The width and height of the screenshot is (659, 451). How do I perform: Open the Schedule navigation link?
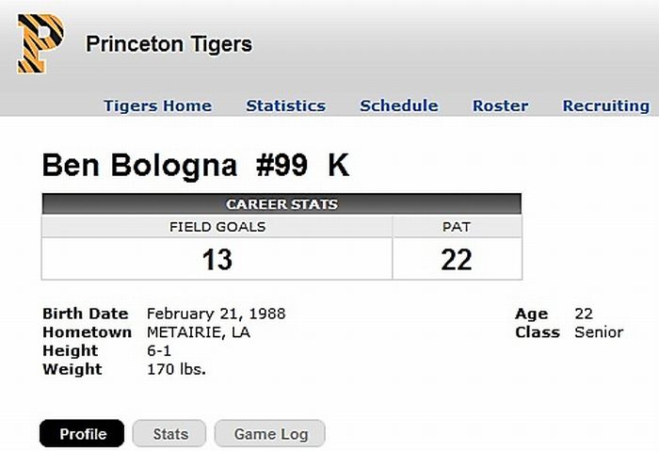[x=398, y=105]
